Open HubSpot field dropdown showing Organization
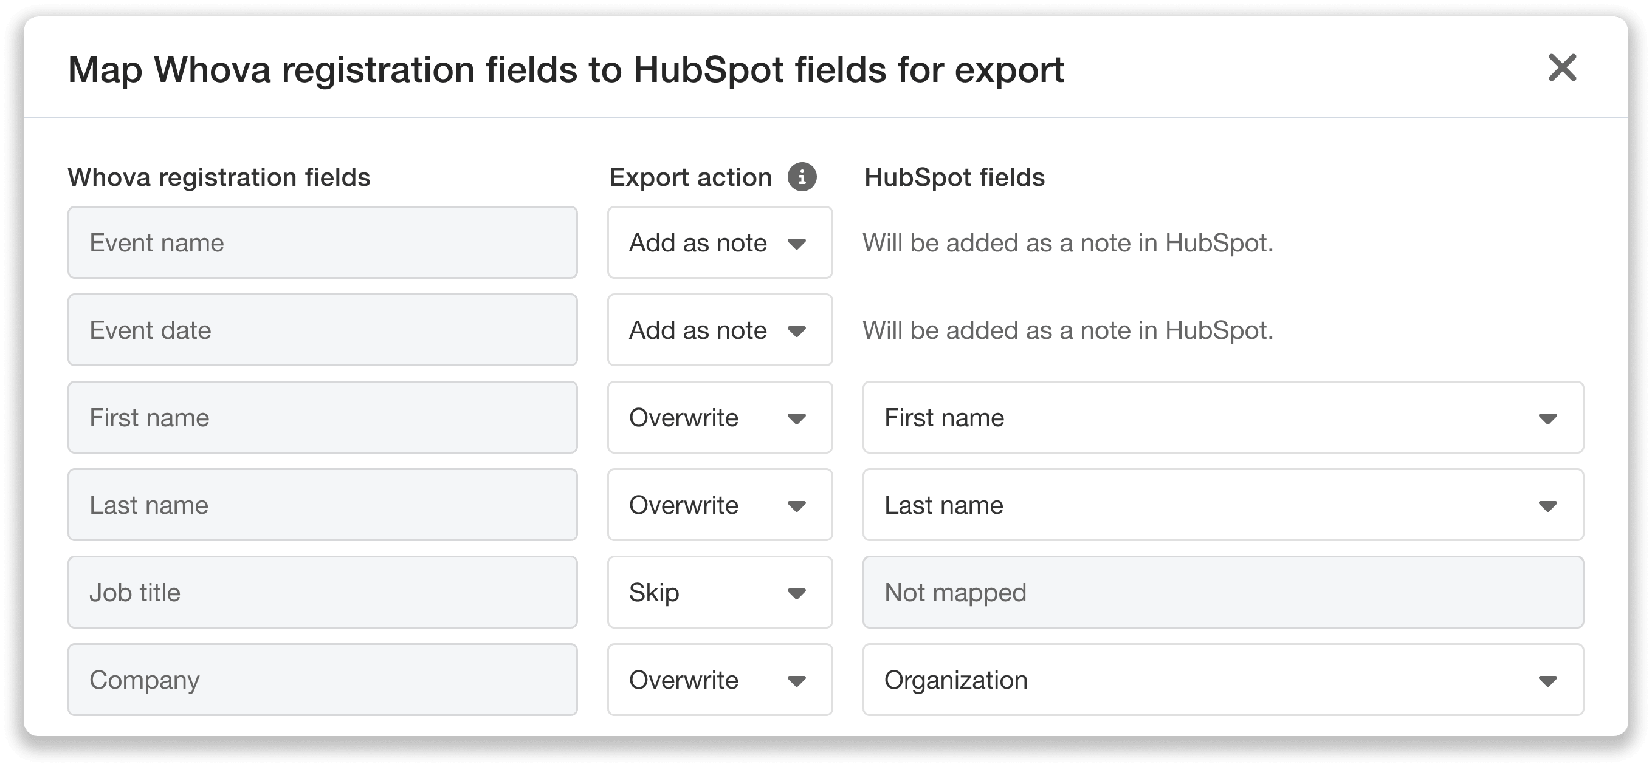1652x767 pixels. point(1223,680)
